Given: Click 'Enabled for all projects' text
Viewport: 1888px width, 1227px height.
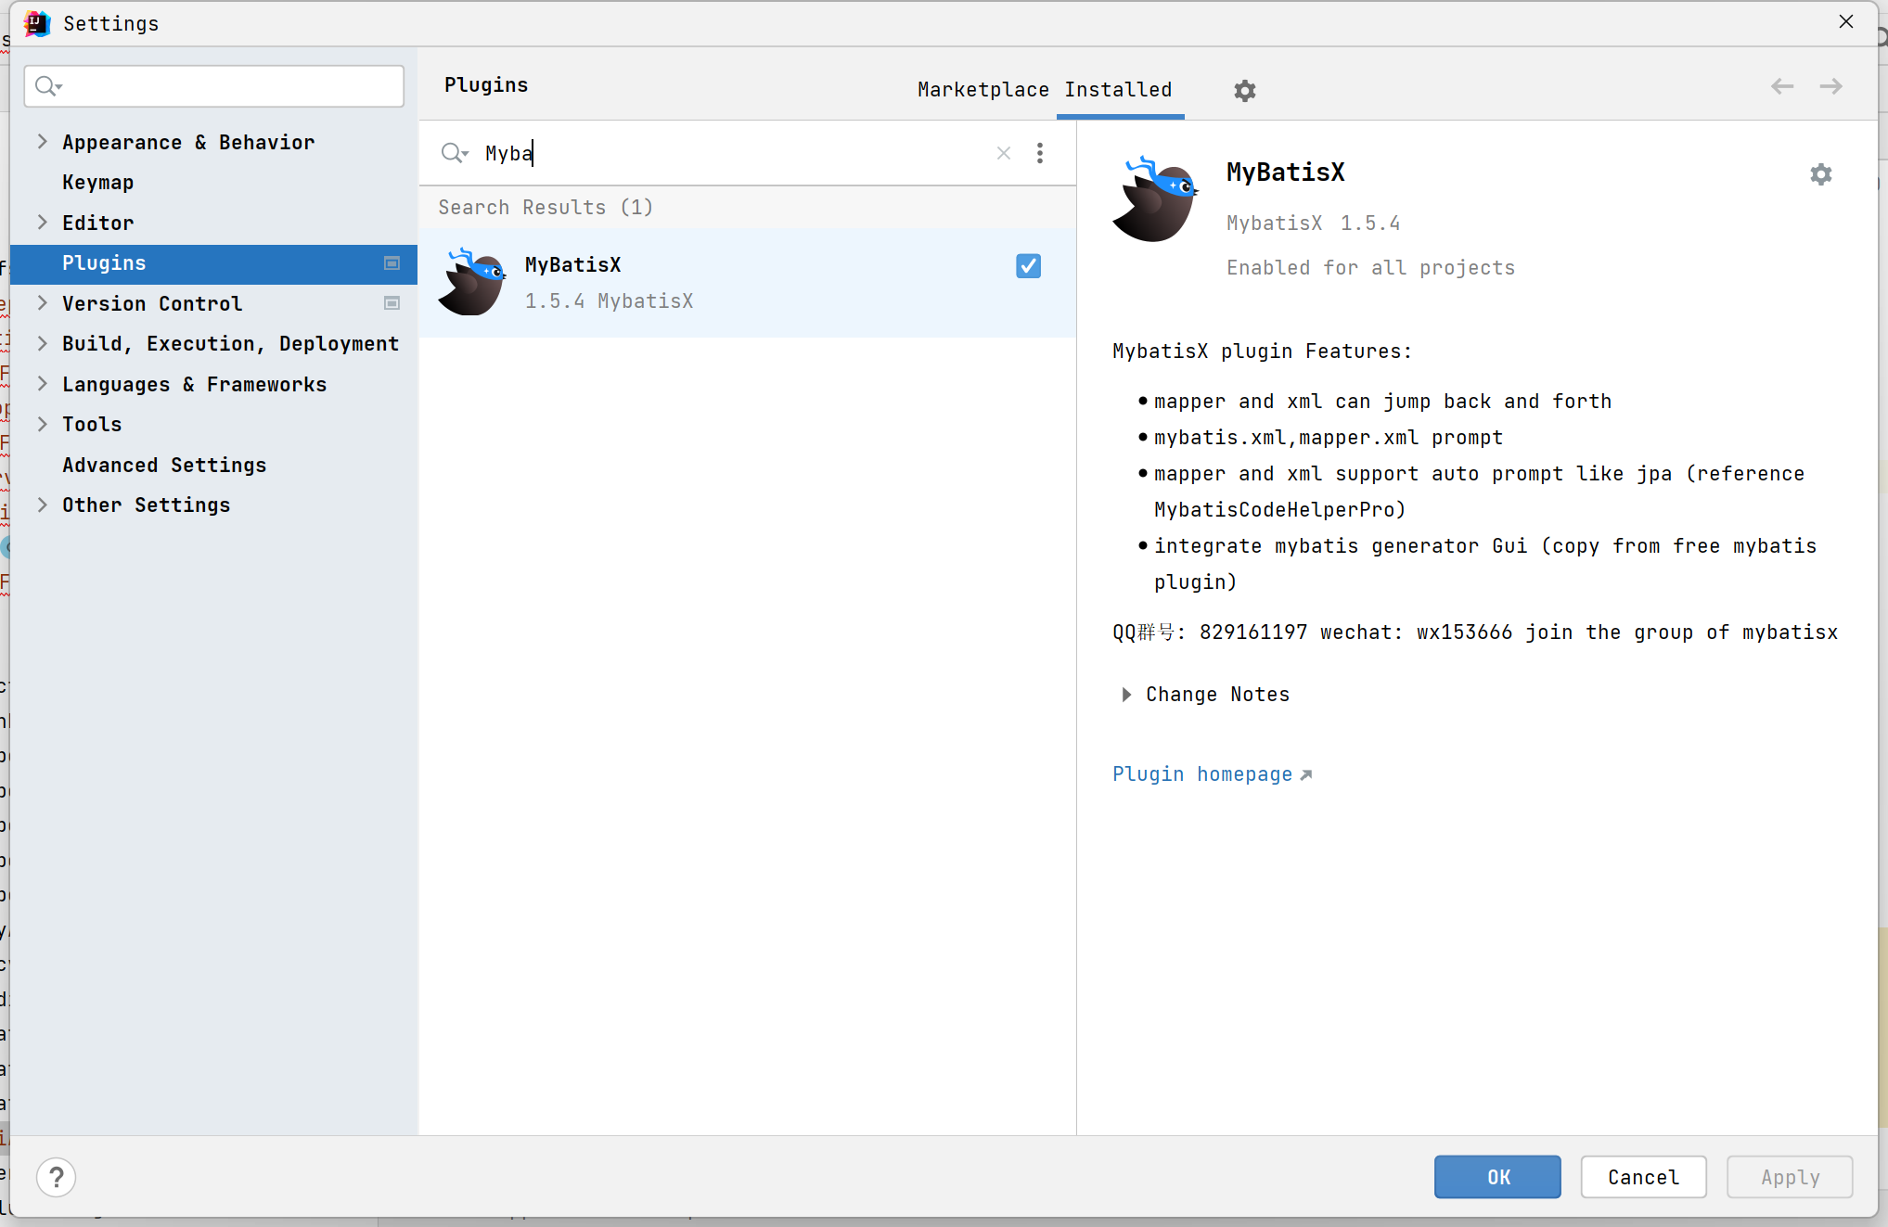Looking at the screenshot, I should [1370, 268].
